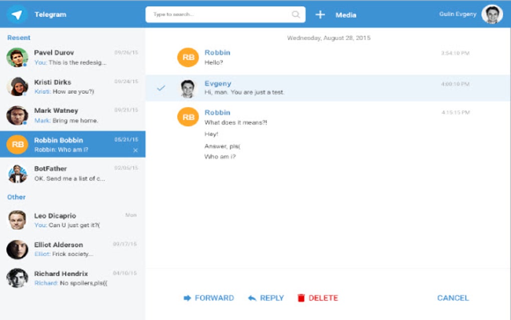Click CANCEL to deselect messages
This screenshot has width=511, height=320.
pos(453,298)
